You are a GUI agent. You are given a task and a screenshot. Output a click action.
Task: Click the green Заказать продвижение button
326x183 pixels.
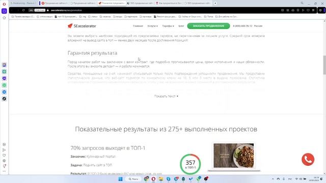pyautogui.click(x=208, y=26)
